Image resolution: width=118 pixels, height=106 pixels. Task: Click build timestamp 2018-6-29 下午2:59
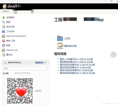22,73
